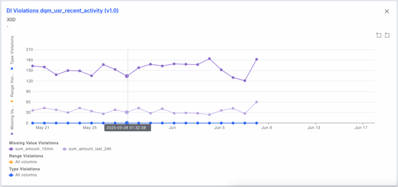Click the Missing Value Violations legend heading

tap(34, 143)
